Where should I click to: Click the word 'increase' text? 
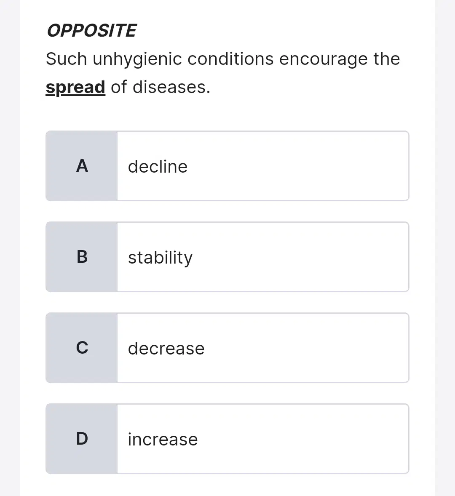coord(163,440)
